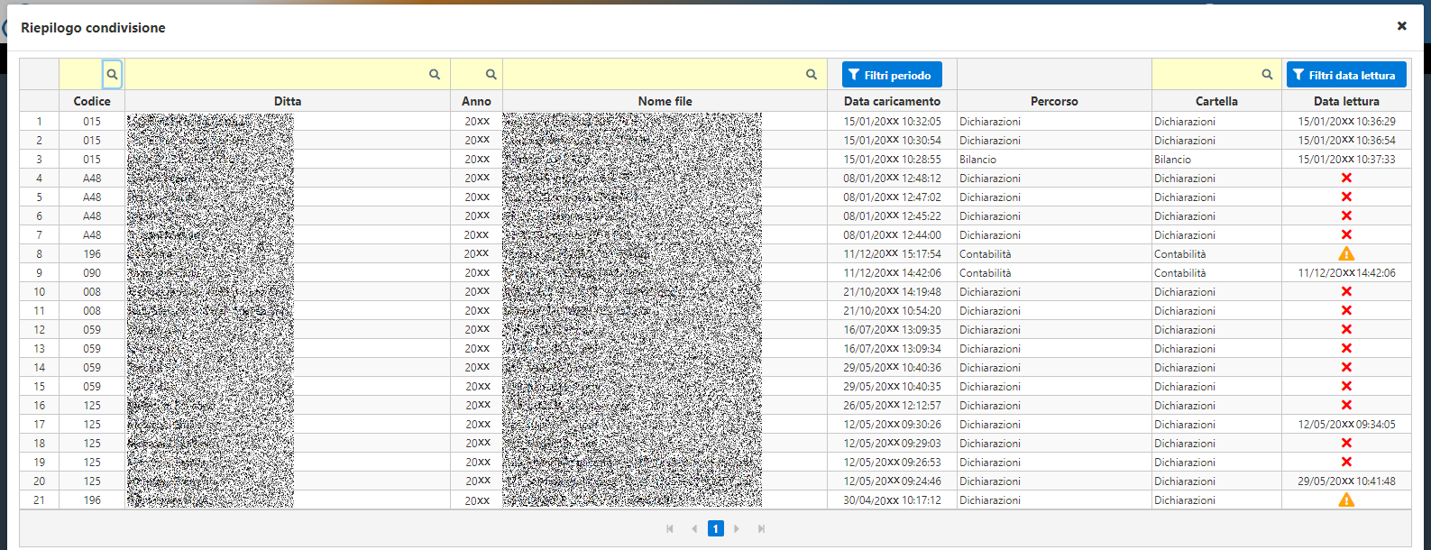The width and height of the screenshot is (1431, 550).
Task: Sort by the Anno column header
Action: [x=476, y=101]
